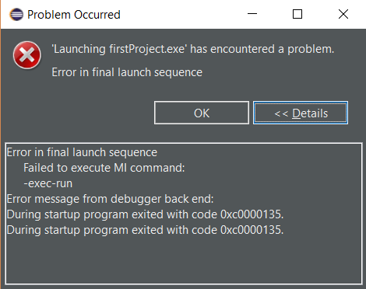Click the red error X icon
Viewport: 366px width, 289px height.
[27, 55]
